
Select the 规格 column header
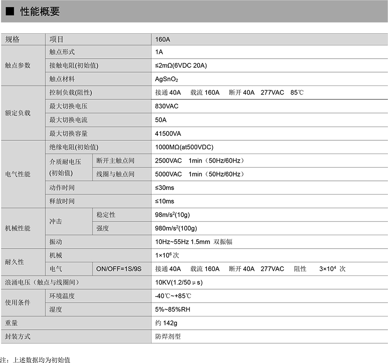click(12, 39)
